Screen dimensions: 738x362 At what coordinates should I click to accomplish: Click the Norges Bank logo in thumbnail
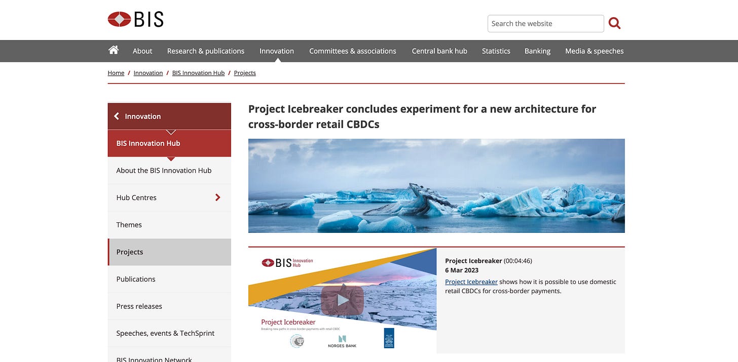(x=342, y=341)
